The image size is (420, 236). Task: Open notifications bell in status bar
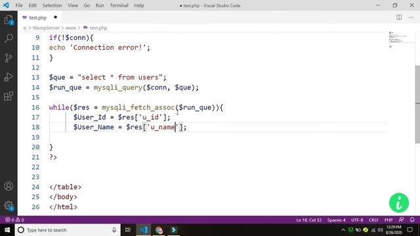point(412,220)
